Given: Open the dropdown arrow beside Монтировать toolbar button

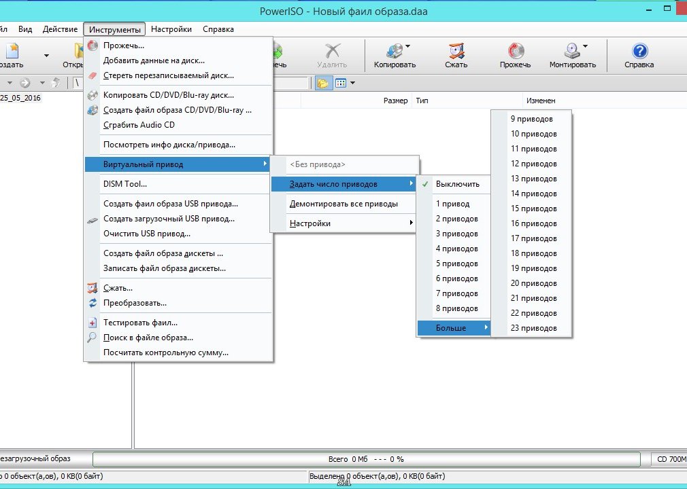Looking at the screenshot, I should 586,46.
